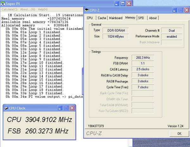Open the Calculate(C) menu in Super PI
Screen dimensions: 190x147
point(9,9)
